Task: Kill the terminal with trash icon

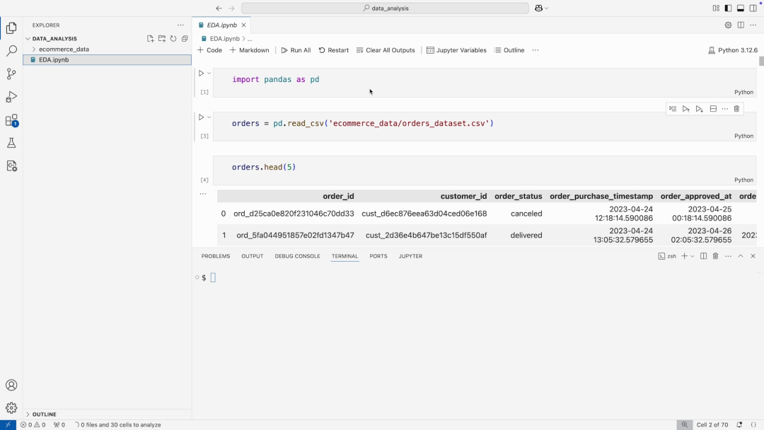Action: 715,256
